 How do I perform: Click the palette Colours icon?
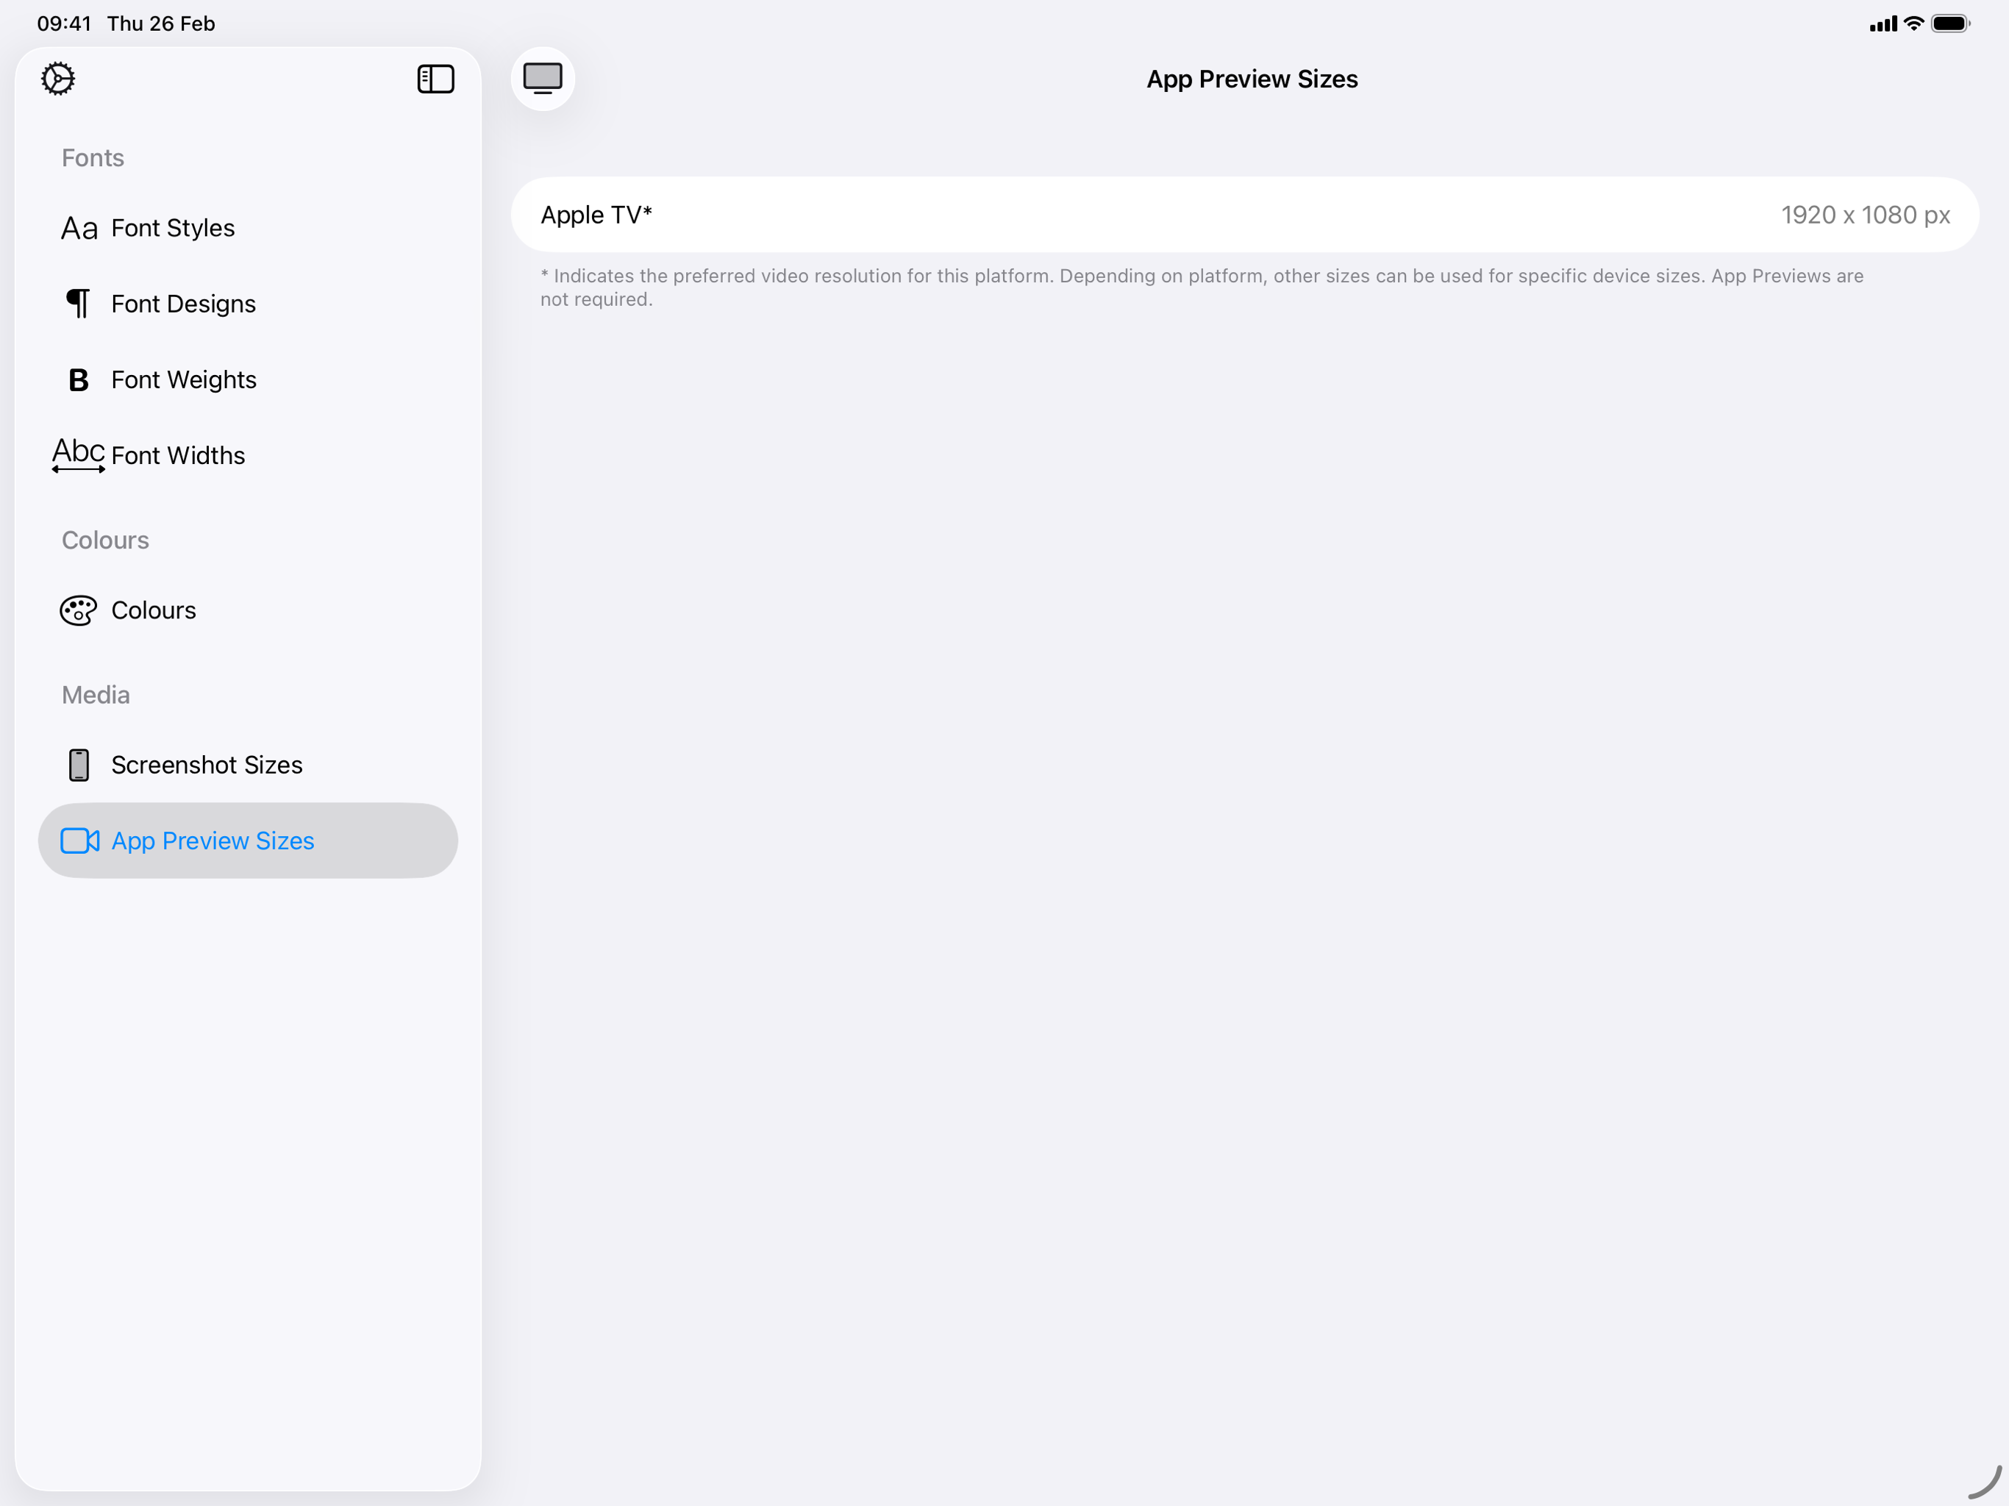(79, 610)
